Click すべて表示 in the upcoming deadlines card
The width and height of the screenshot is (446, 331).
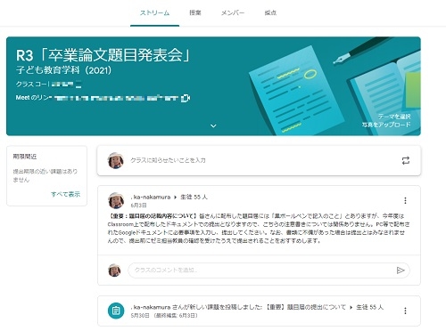click(65, 194)
